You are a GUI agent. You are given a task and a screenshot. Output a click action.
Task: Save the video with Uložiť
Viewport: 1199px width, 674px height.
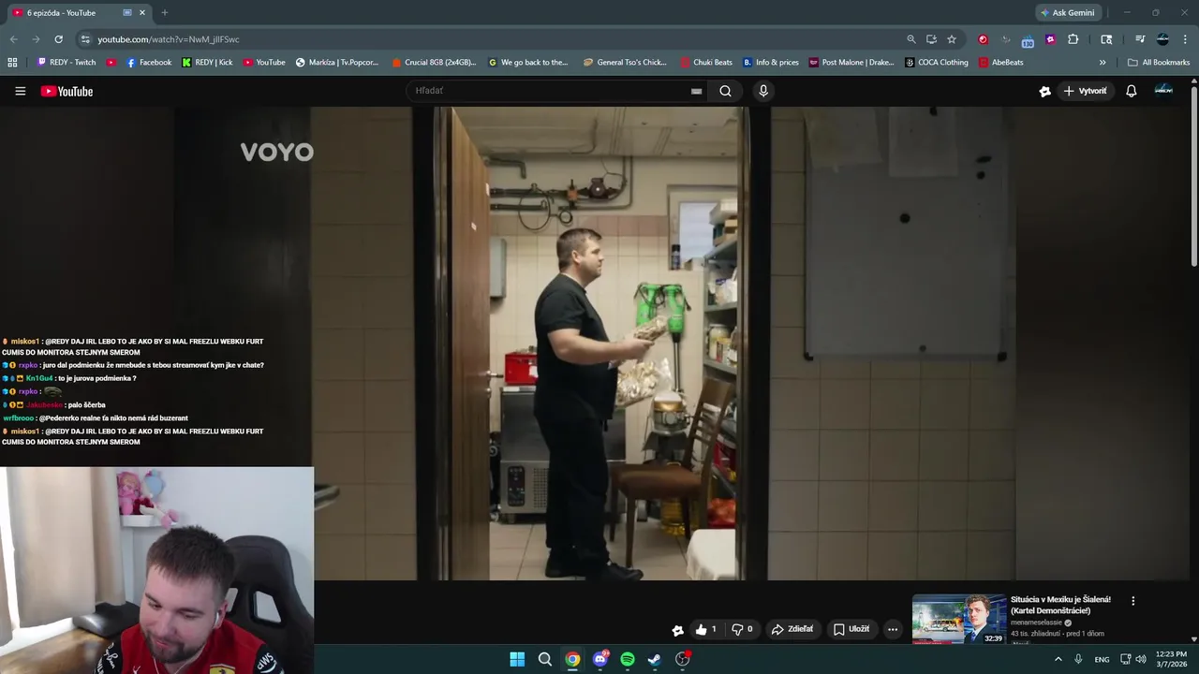point(851,629)
